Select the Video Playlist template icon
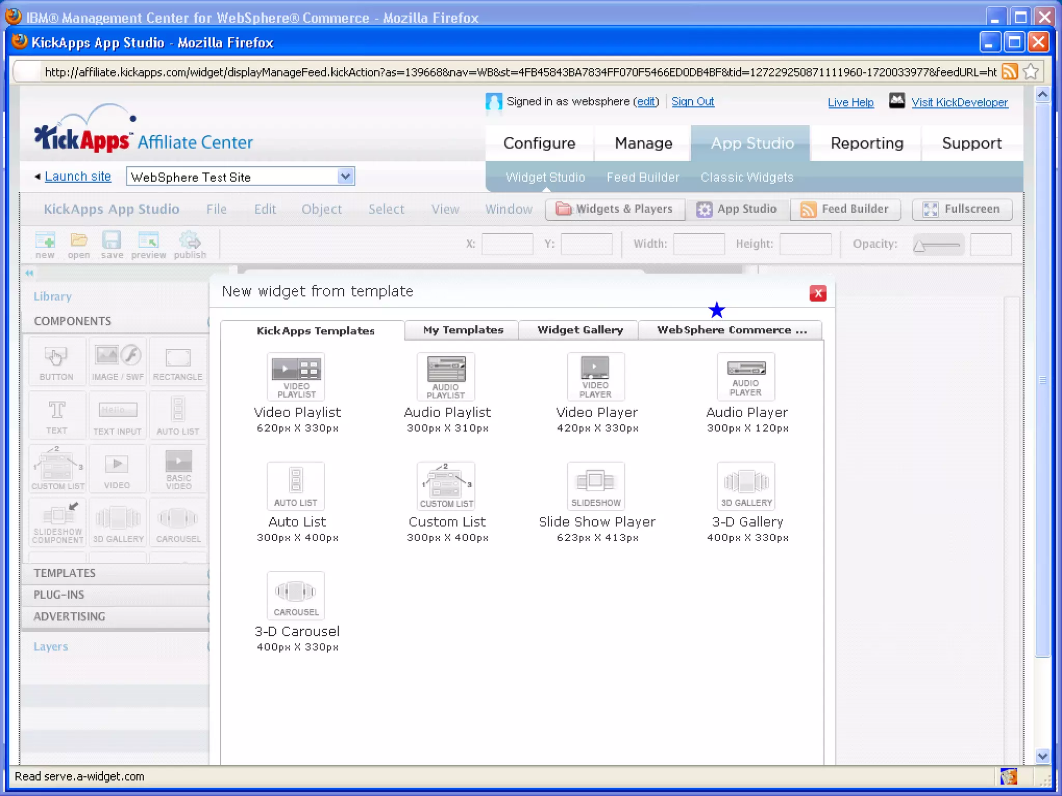Screen dimensions: 1062x796 click(296, 376)
